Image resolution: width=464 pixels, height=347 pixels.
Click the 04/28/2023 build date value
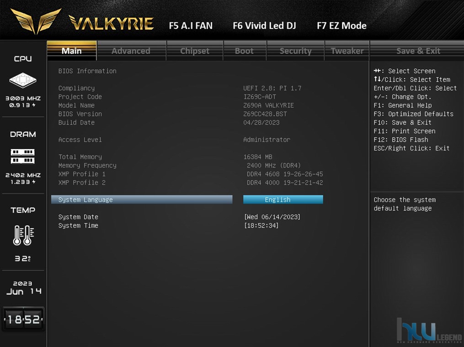click(x=261, y=122)
